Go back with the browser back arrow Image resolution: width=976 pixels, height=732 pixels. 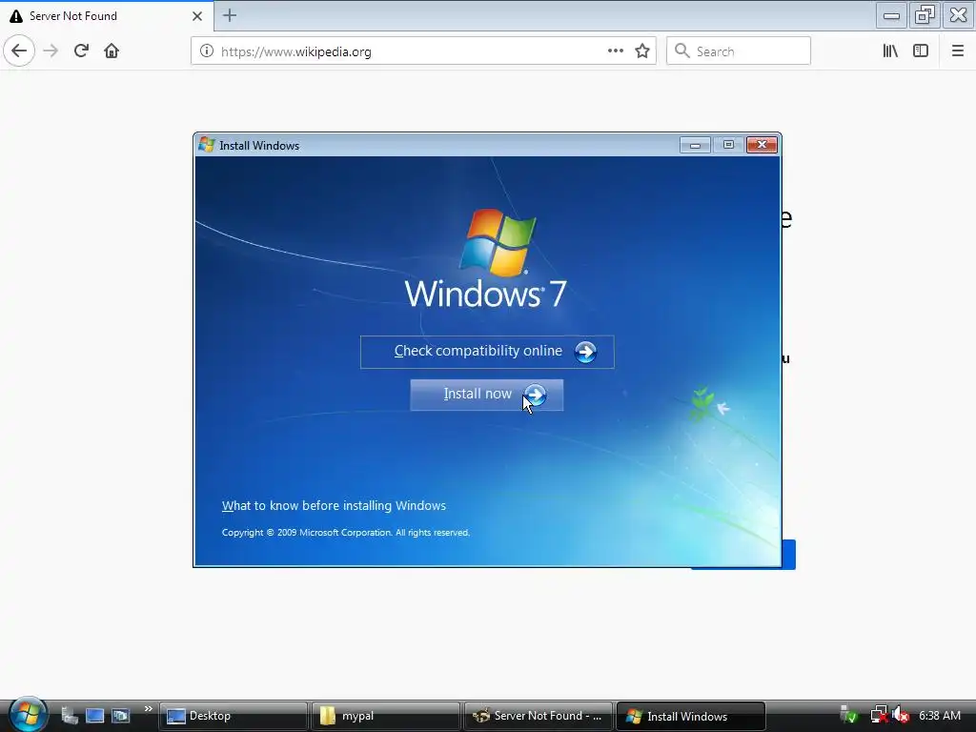coord(19,51)
